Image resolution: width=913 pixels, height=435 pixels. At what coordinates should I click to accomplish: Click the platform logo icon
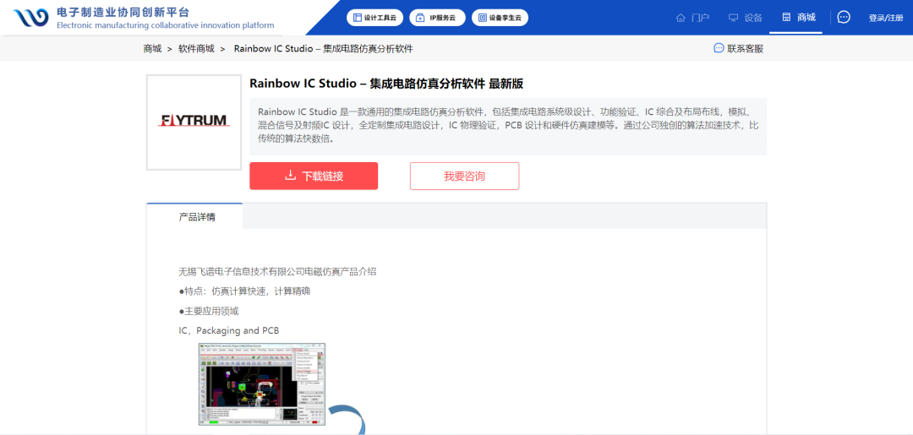(x=32, y=18)
